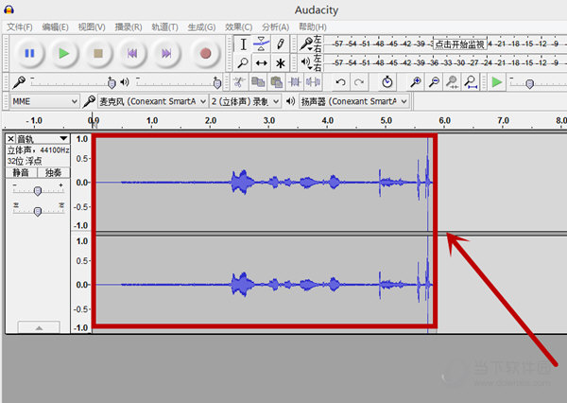
Task: Open the 播录(R) menu
Action: click(x=128, y=27)
